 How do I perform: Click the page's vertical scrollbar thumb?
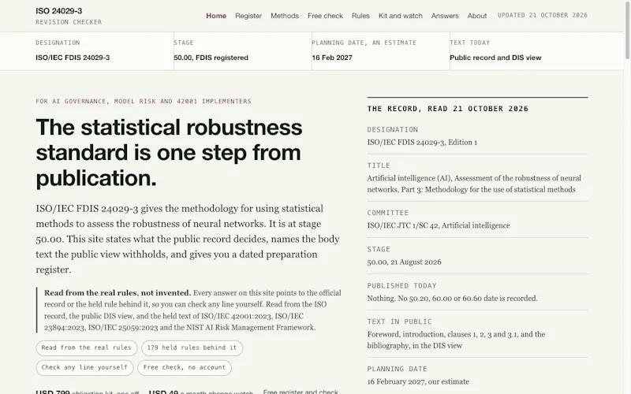(x=627, y=30)
